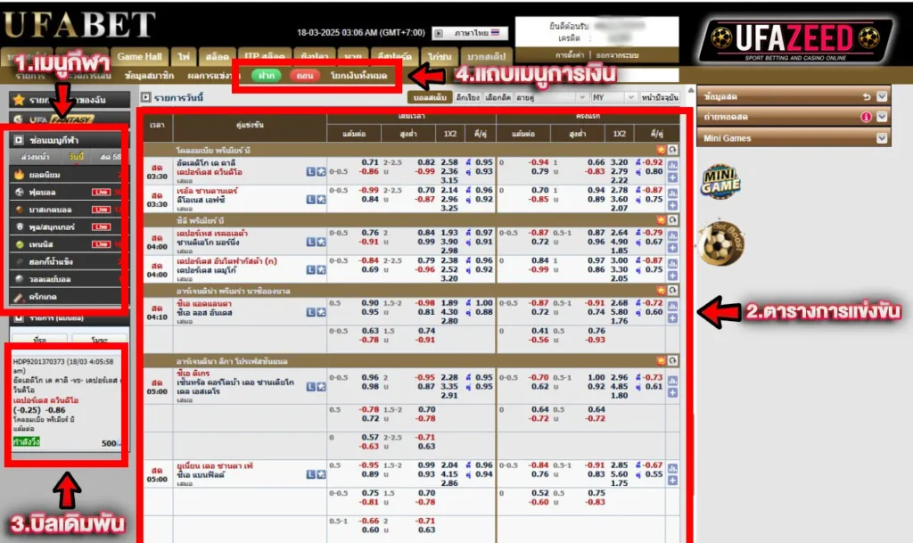Click the red info icon on ถ่ายทอดสด
Viewport: 913px width, 543px height.
[865, 117]
